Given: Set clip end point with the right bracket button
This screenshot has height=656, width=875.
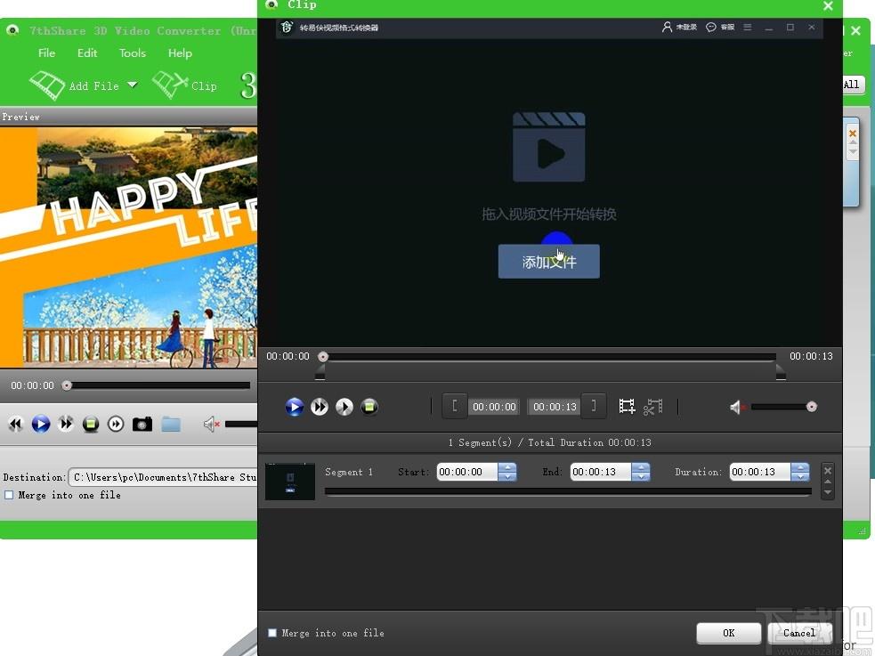Looking at the screenshot, I should pyautogui.click(x=593, y=406).
